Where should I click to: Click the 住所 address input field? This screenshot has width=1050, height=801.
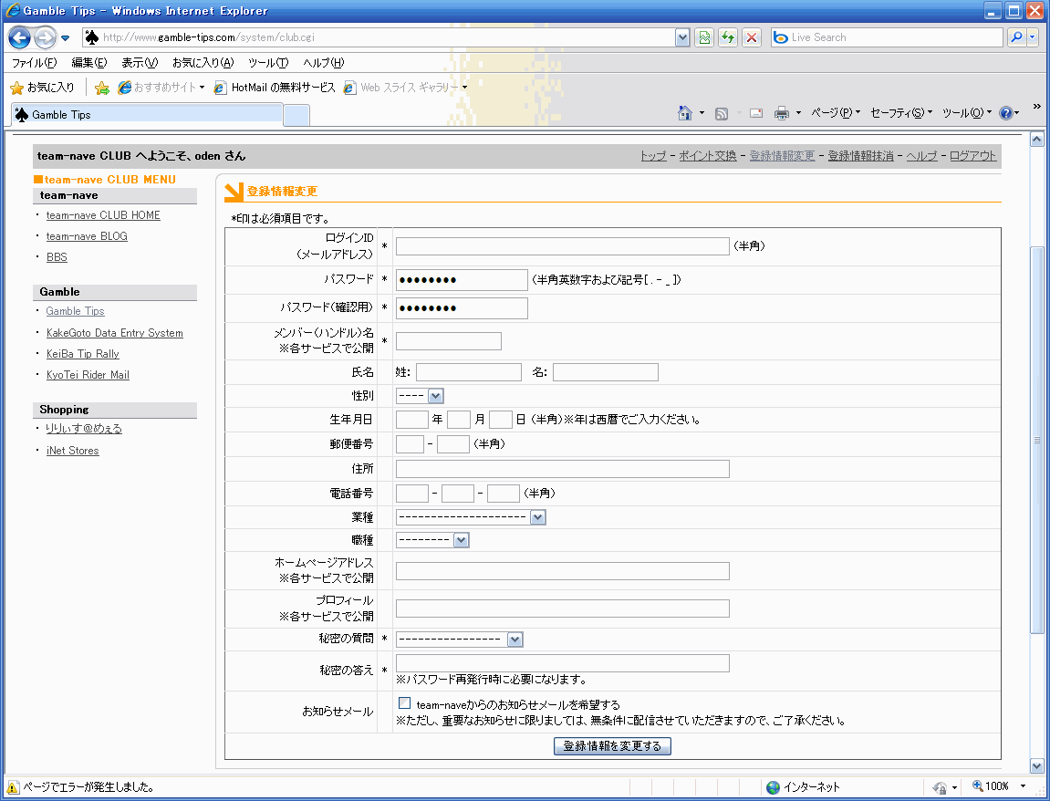[x=563, y=469]
